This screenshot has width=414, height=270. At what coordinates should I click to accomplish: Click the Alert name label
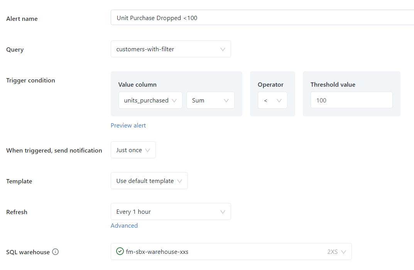[22, 19]
